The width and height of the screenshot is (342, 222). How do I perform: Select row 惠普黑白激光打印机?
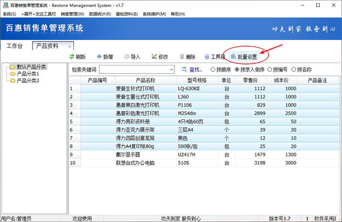pyautogui.click(x=204, y=105)
